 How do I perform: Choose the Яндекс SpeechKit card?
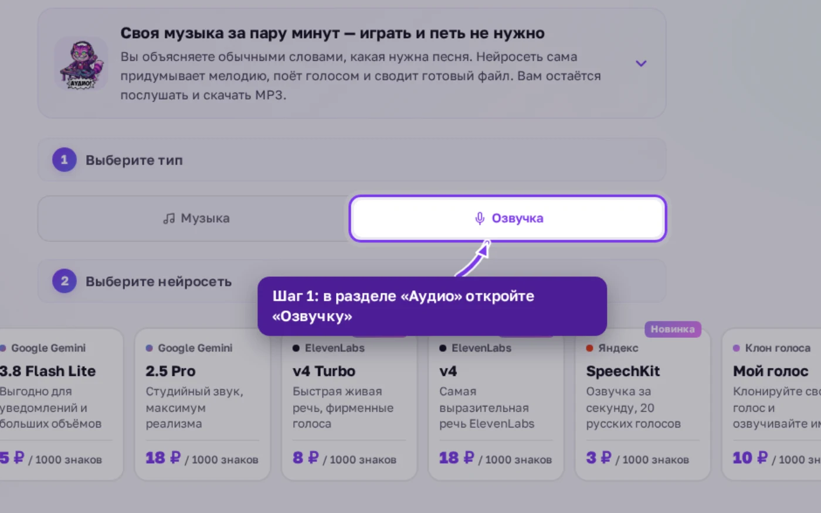[x=643, y=404]
